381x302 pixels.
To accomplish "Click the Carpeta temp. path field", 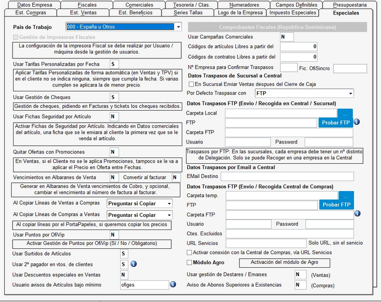I will coord(282,196).
